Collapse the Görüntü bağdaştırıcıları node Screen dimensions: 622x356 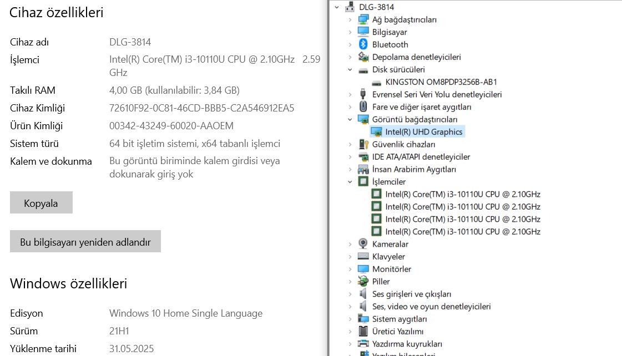(350, 119)
